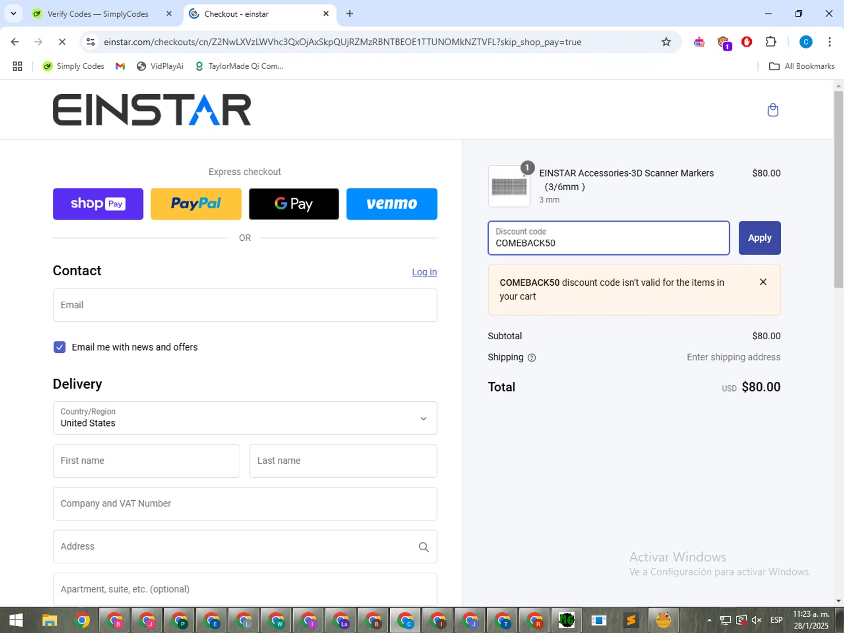Open the green MG taskbar app icon
Screen dimensions: 844x633
pyautogui.click(x=567, y=621)
